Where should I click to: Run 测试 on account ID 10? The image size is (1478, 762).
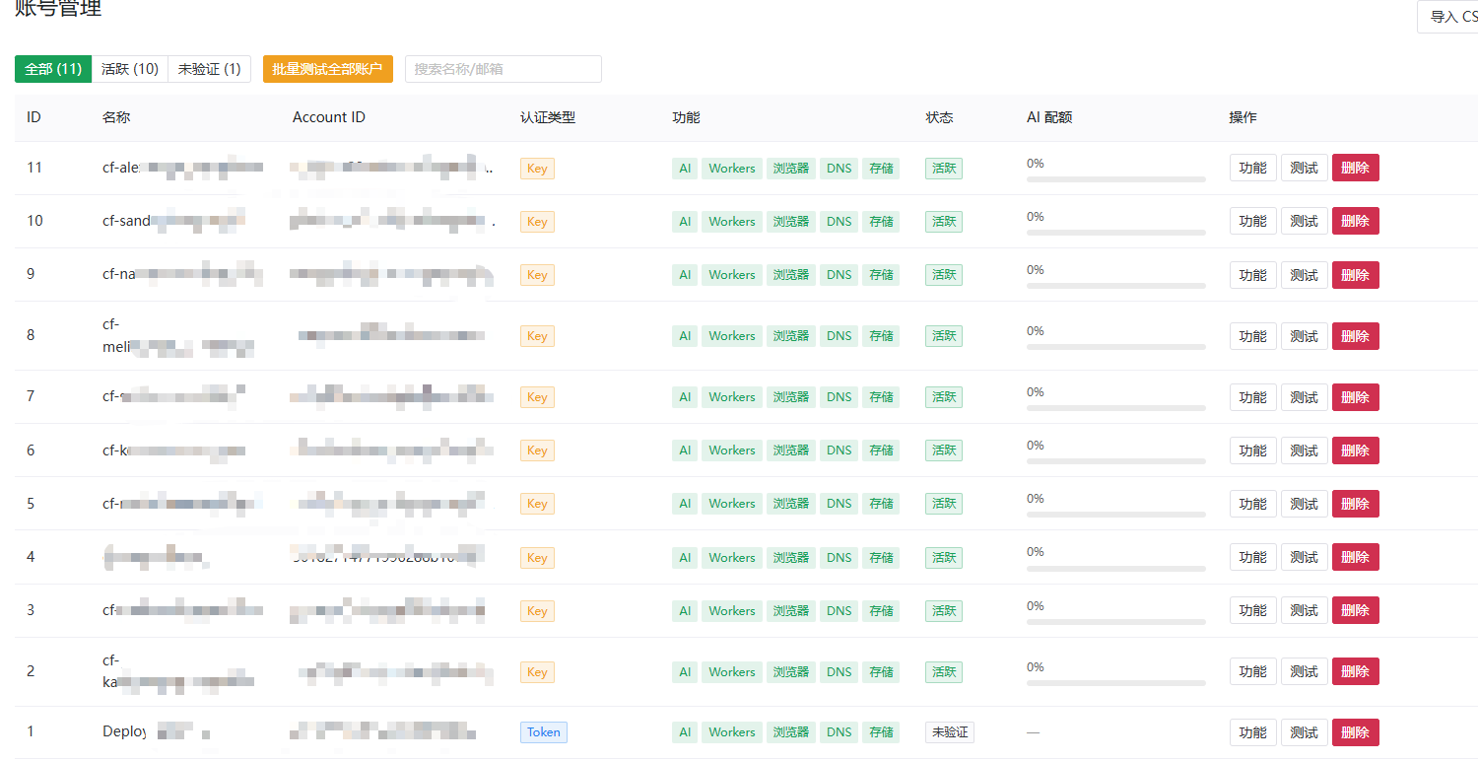[1305, 221]
